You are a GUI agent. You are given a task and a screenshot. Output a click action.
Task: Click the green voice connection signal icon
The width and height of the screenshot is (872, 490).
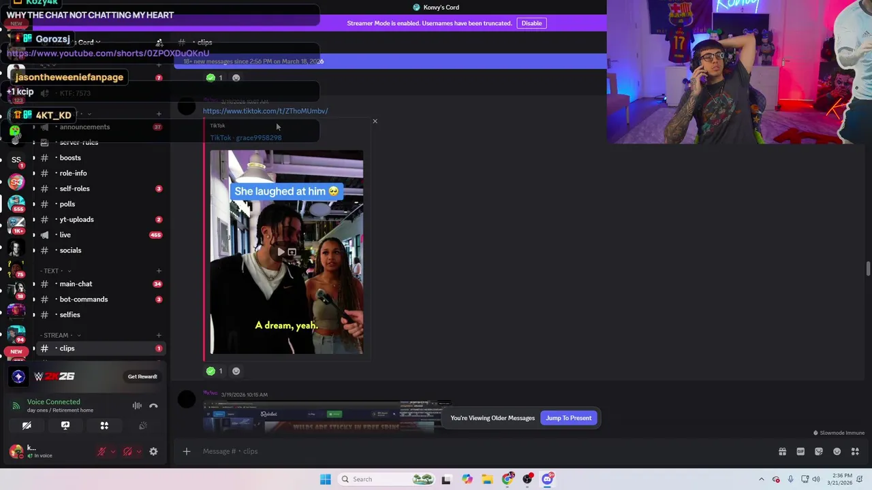coord(16,406)
